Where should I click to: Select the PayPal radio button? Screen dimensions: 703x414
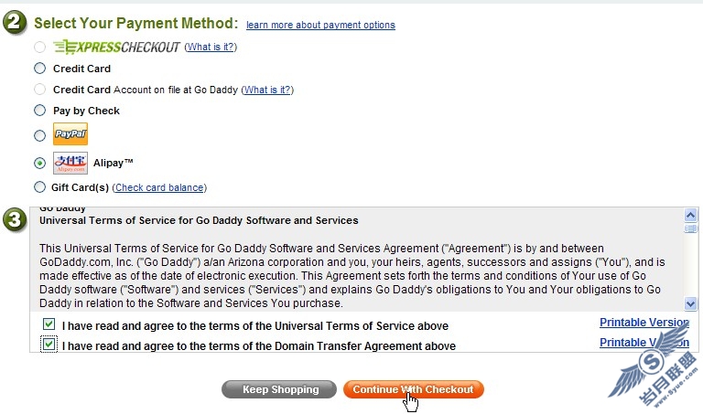pos(39,136)
